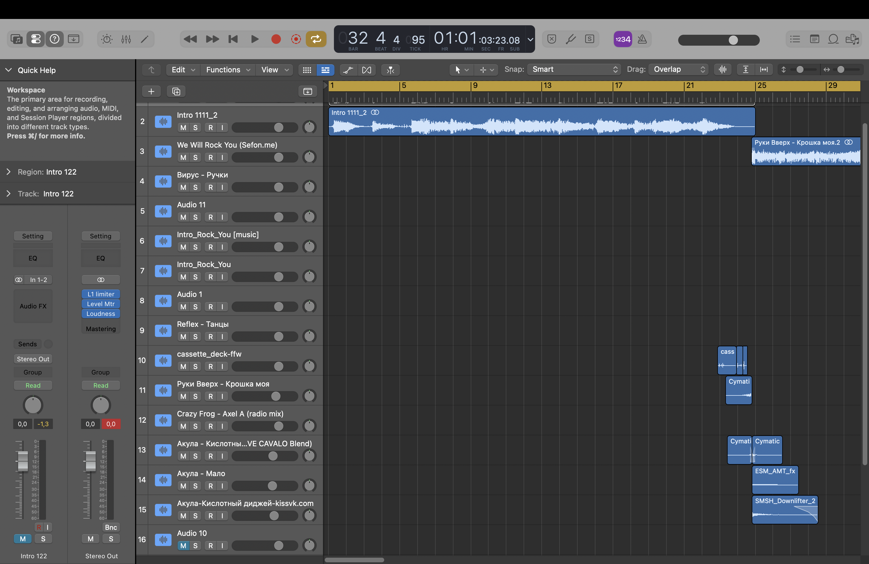This screenshot has width=869, height=564.
Task: Open the media Browsers icon
Action: coord(852,39)
